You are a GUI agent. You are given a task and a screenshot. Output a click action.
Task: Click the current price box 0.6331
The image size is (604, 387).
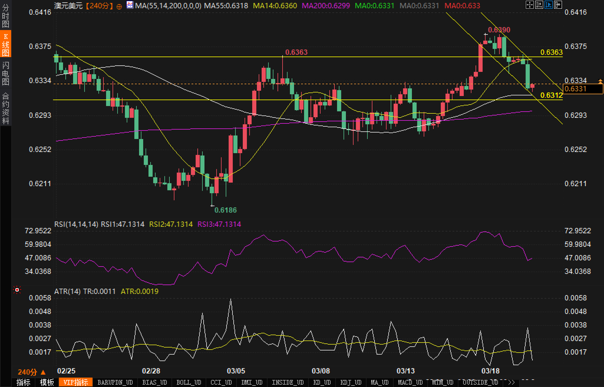point(583,89)
